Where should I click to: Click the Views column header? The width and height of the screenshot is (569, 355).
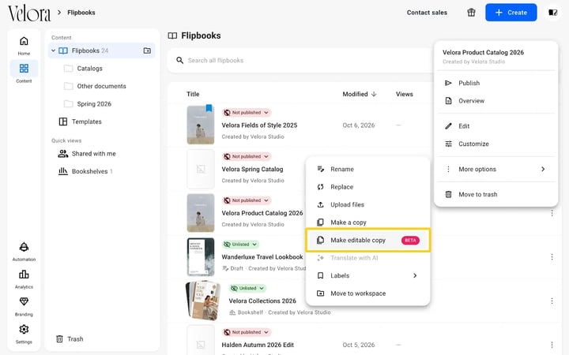click(405, 94)
